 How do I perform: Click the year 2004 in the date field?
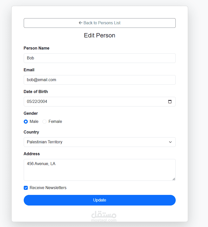pos(43,102)
